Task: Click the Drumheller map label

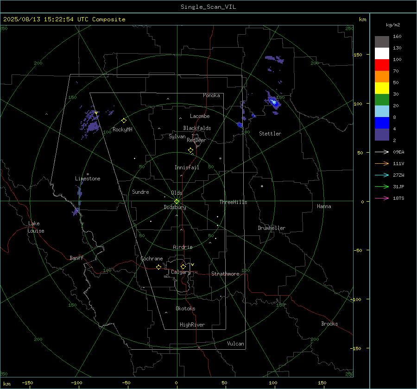Action: tap(272, 228)
